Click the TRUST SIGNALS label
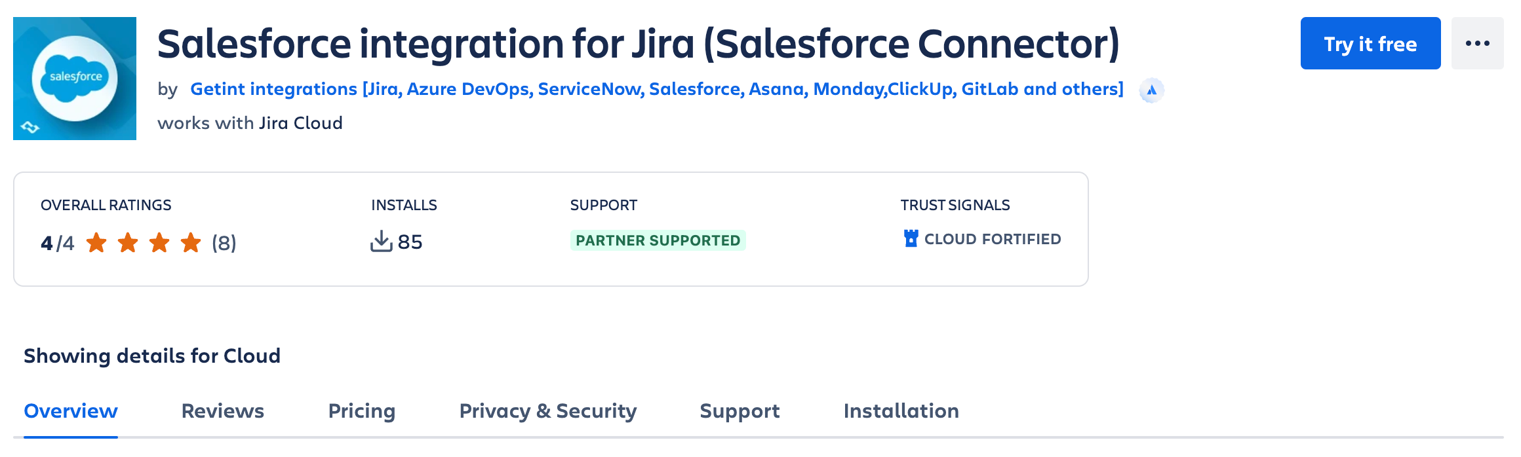1521x457 pixels. (955, 205)
